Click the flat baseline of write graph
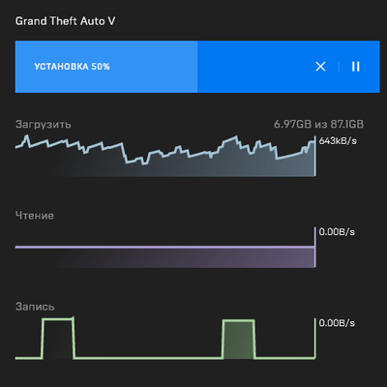Image resolution: width=387 pixels, height=387 pixels. 148,358
